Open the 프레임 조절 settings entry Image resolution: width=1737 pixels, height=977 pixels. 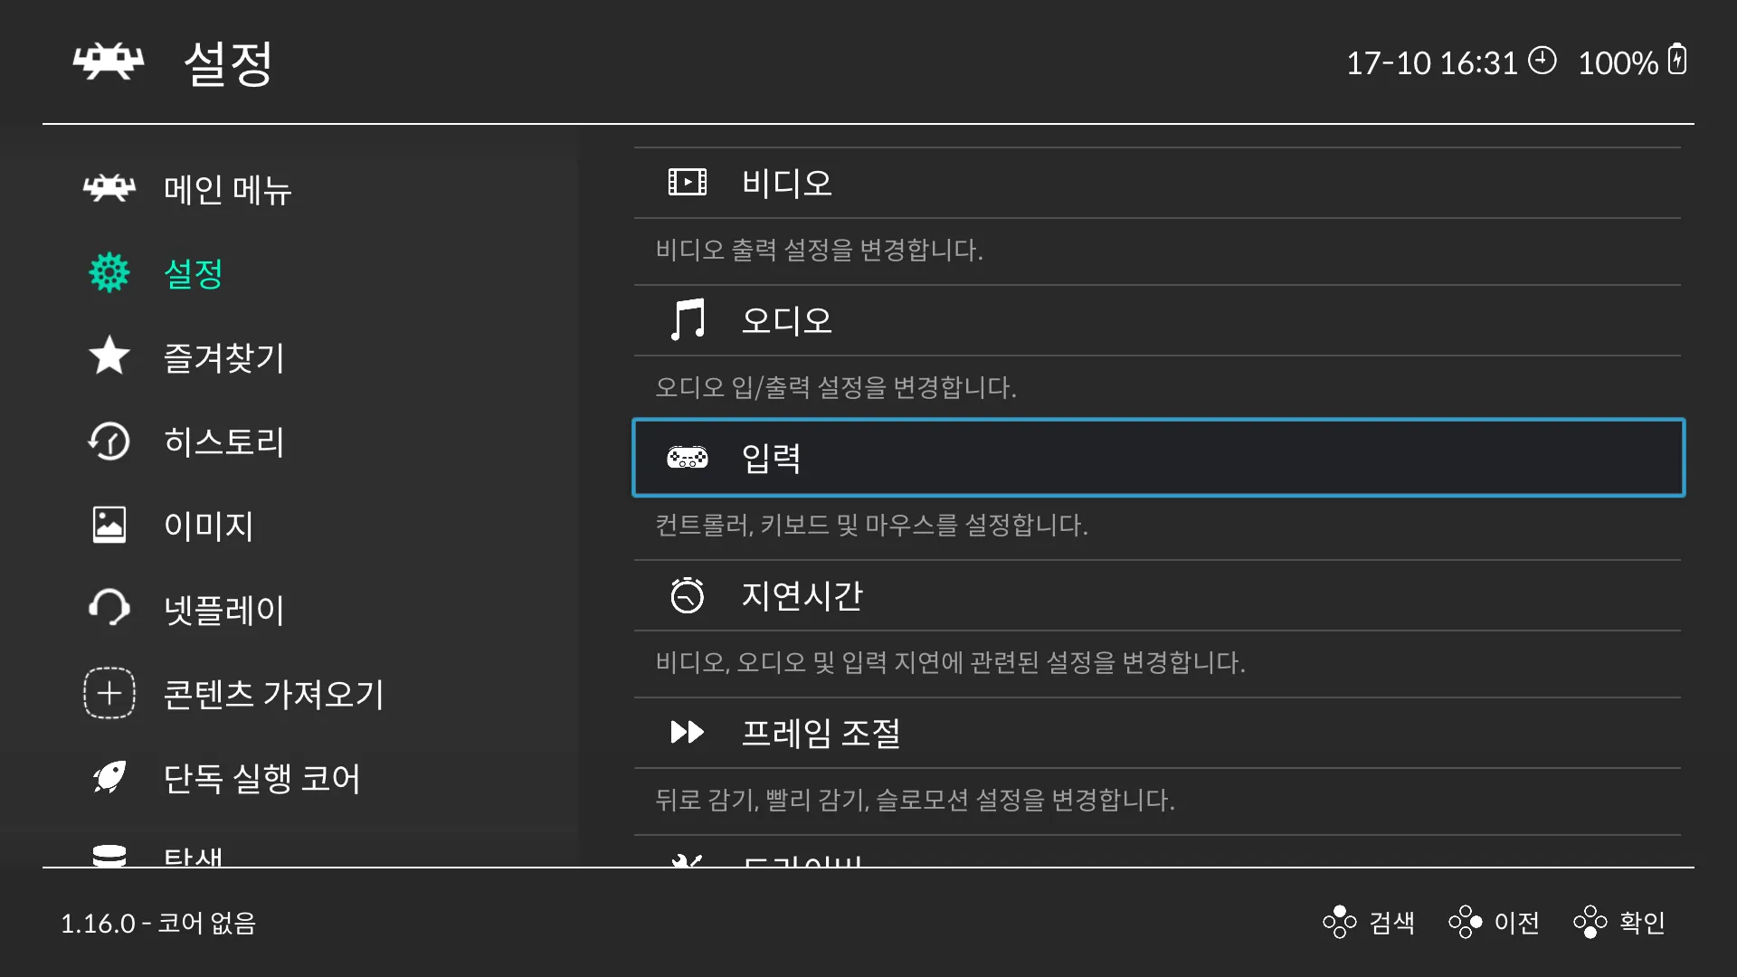pos(820,733)
